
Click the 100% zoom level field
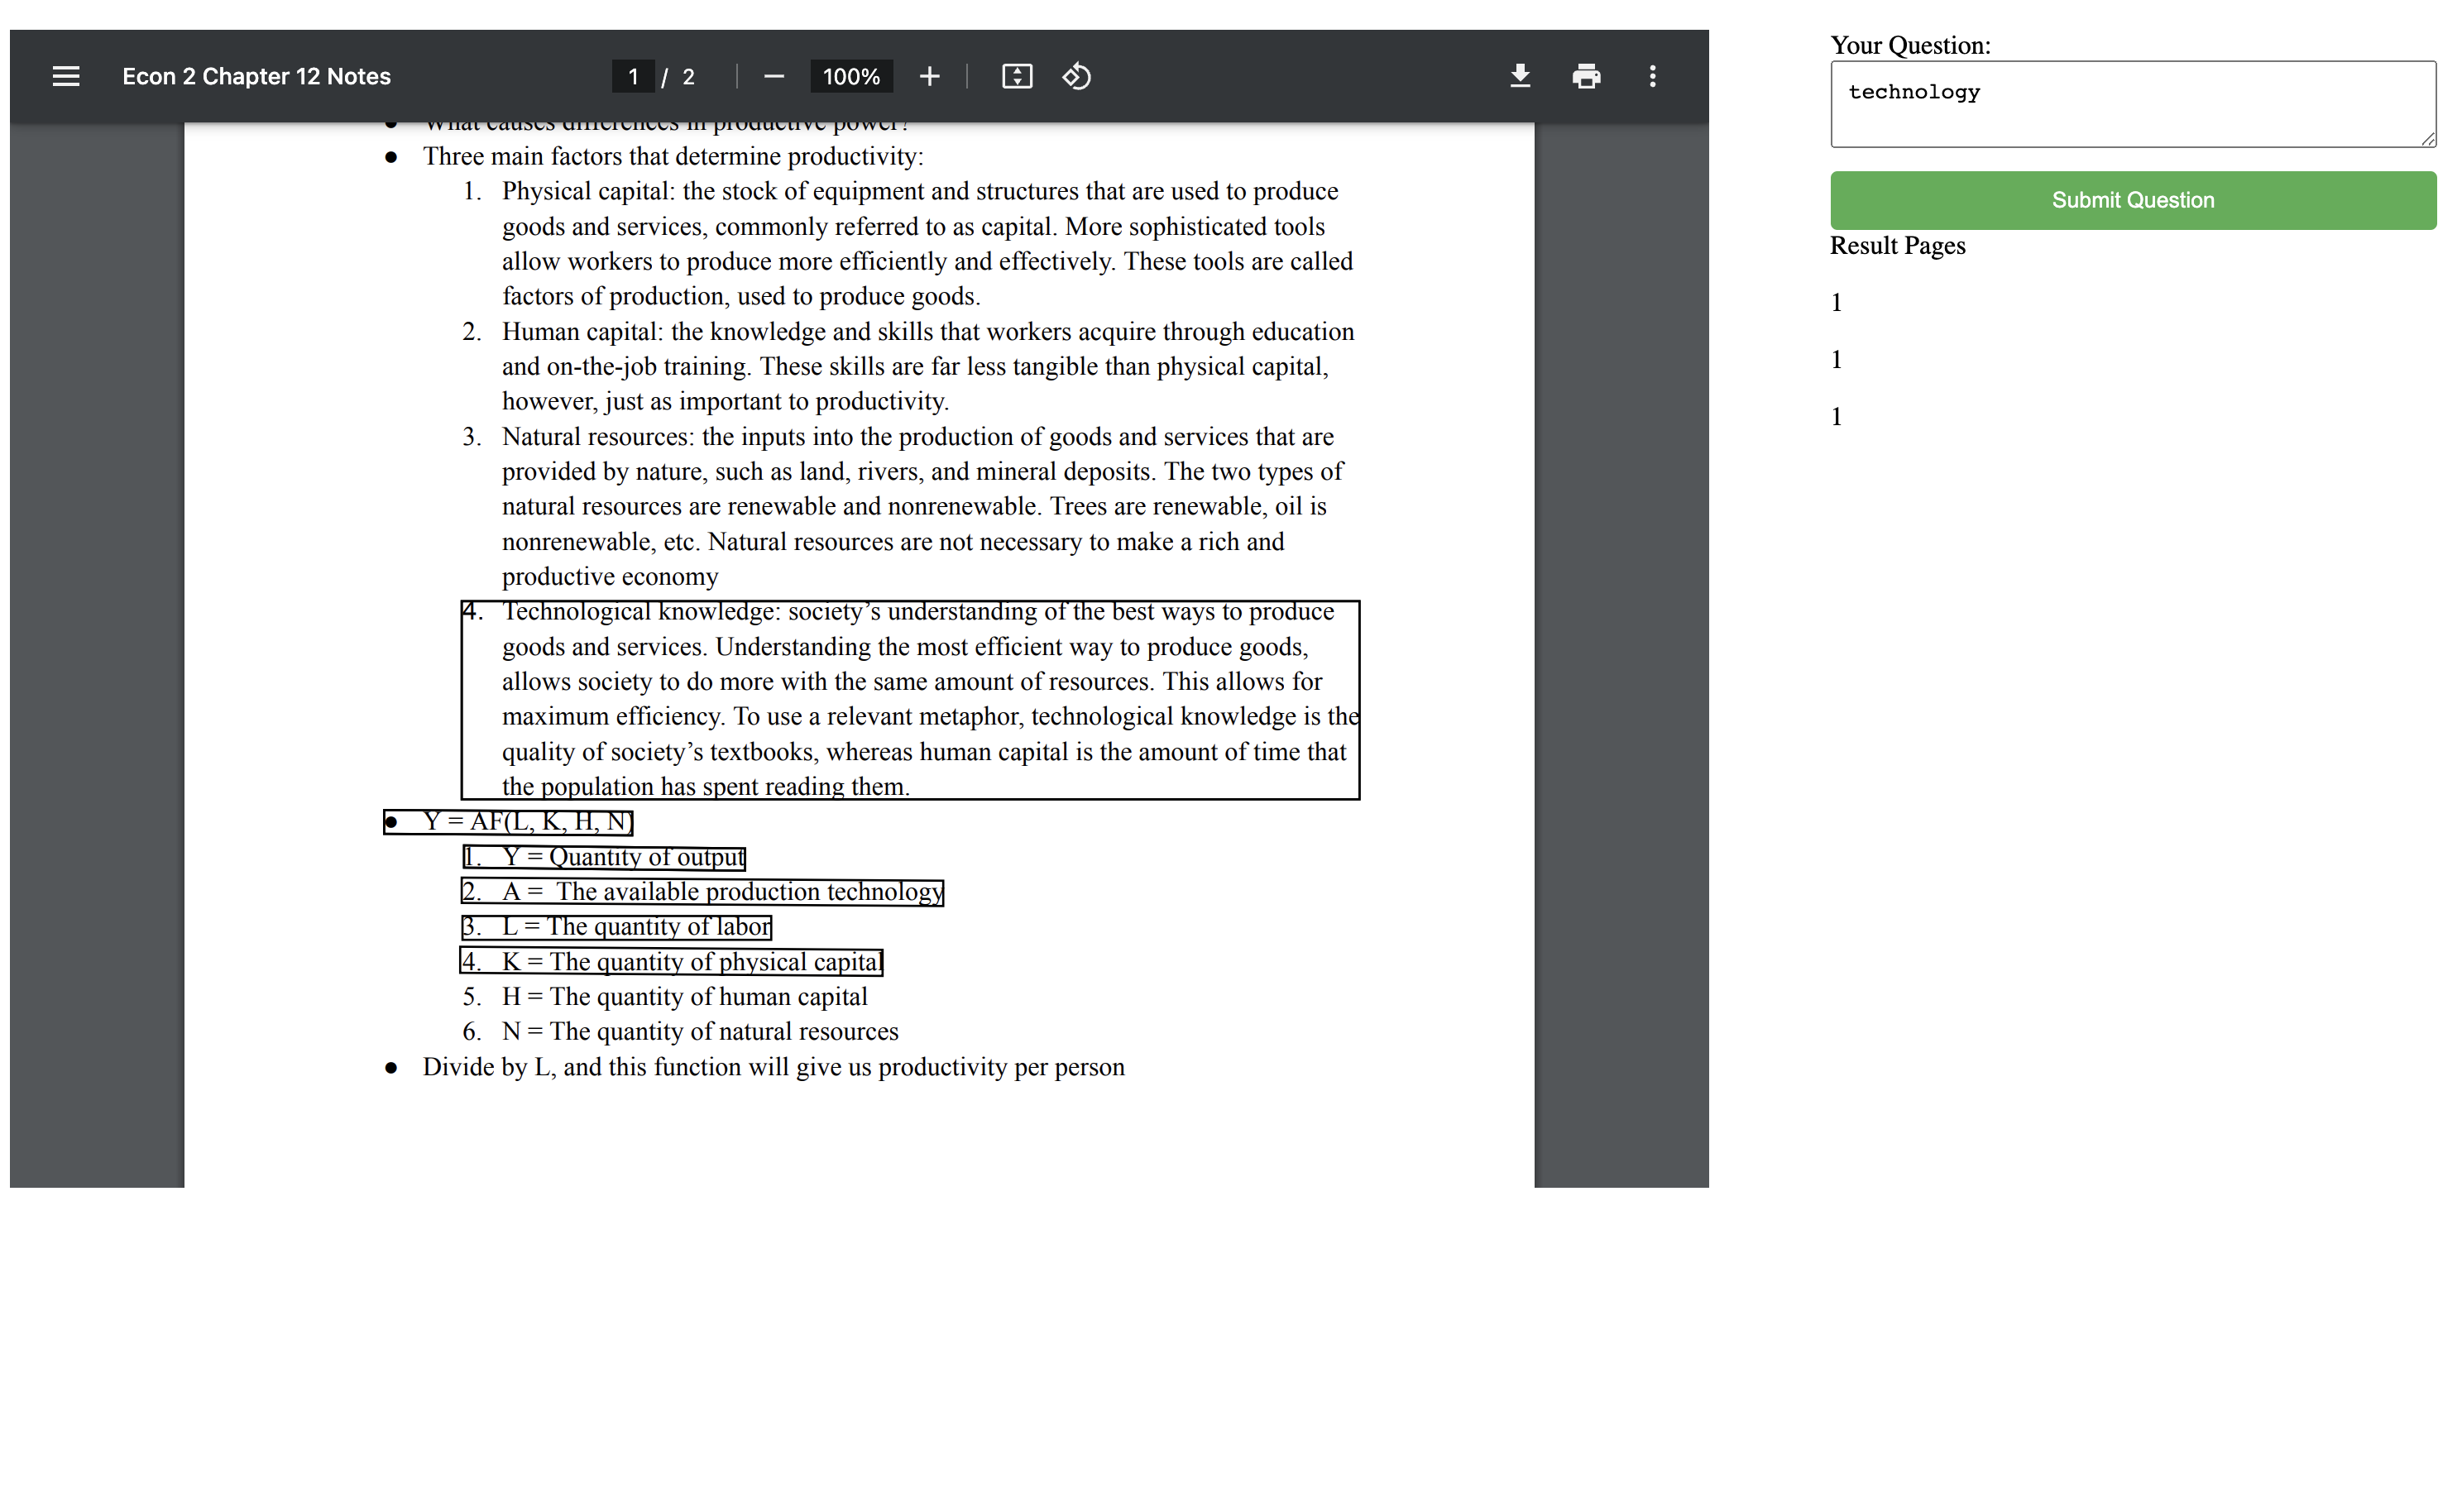point(850,77)
